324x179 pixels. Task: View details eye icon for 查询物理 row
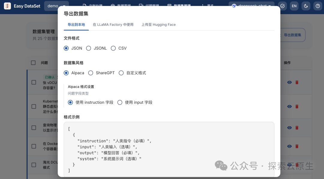point(289,128)
